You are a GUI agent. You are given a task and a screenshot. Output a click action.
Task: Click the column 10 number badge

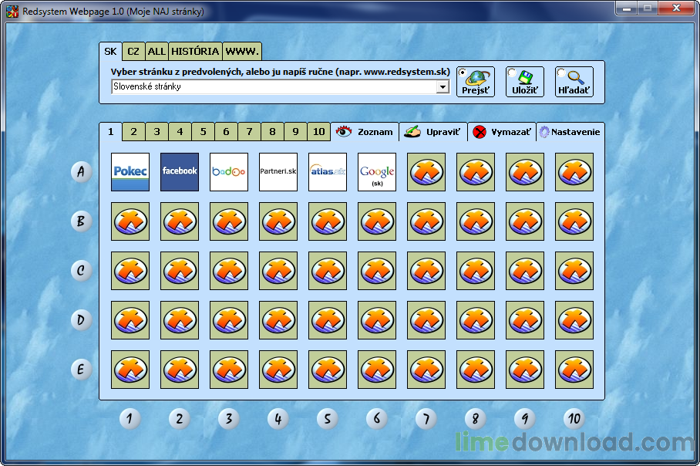[574, 419]
